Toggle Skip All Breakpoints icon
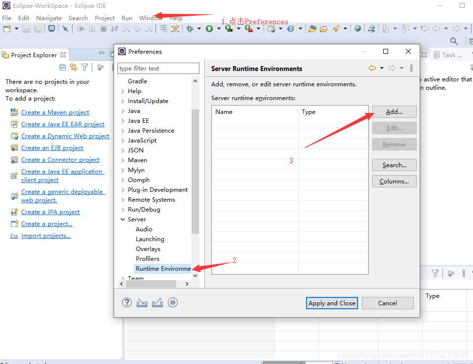This screenshot has width=473, height=364. pyautogui.click(x=65, y=29)
